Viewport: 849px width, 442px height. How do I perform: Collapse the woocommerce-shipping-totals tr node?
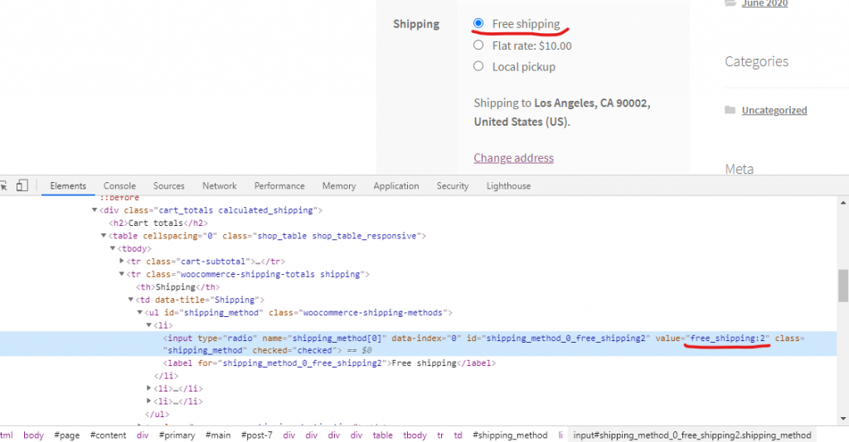[x=123, y=274]
